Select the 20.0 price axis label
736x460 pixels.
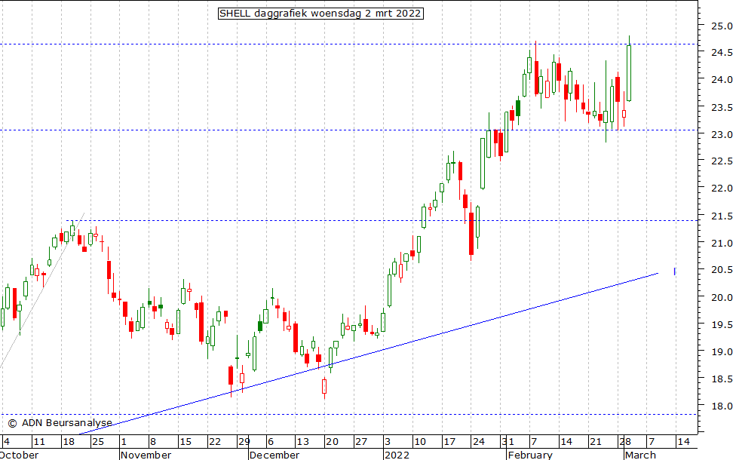722,298
